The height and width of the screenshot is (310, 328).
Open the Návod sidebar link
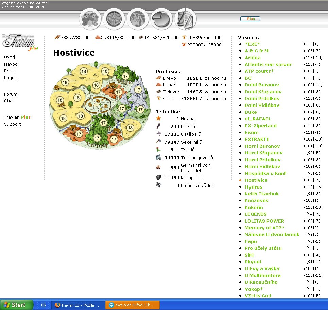click(x=11, y=64)
